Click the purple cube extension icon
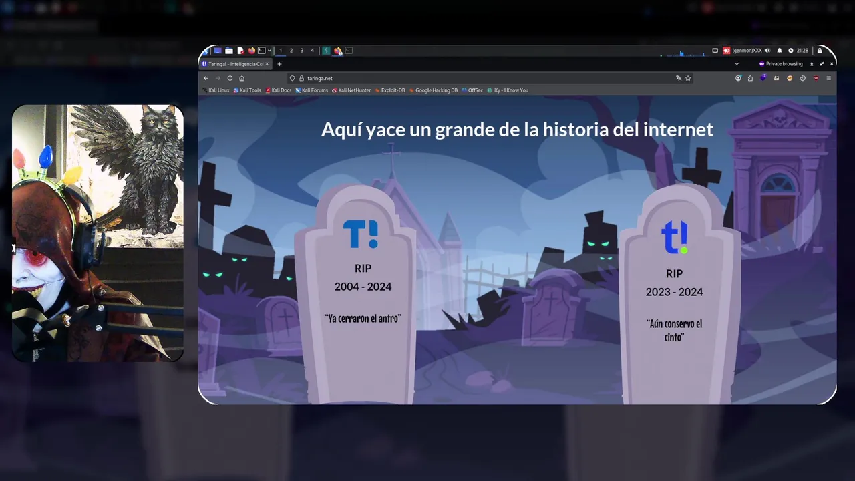 pyautogui.click(x=763, y=77)
